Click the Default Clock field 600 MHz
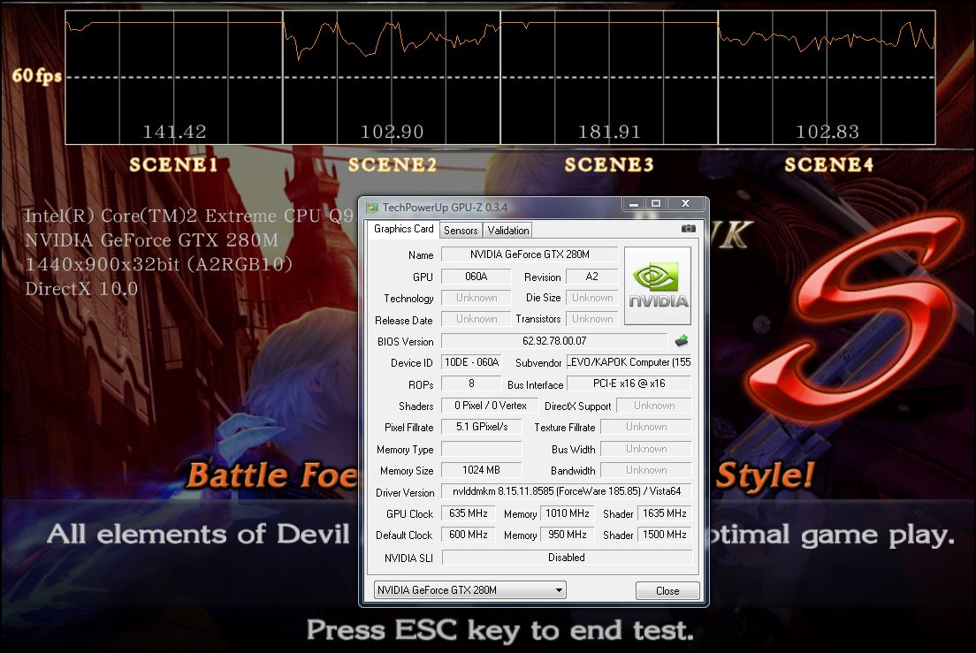This screenshot has width=976, height=653. [x=468, y=535]
